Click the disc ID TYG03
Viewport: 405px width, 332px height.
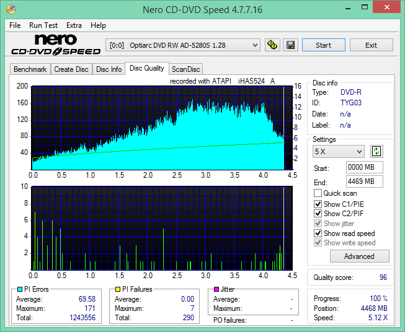351,103
